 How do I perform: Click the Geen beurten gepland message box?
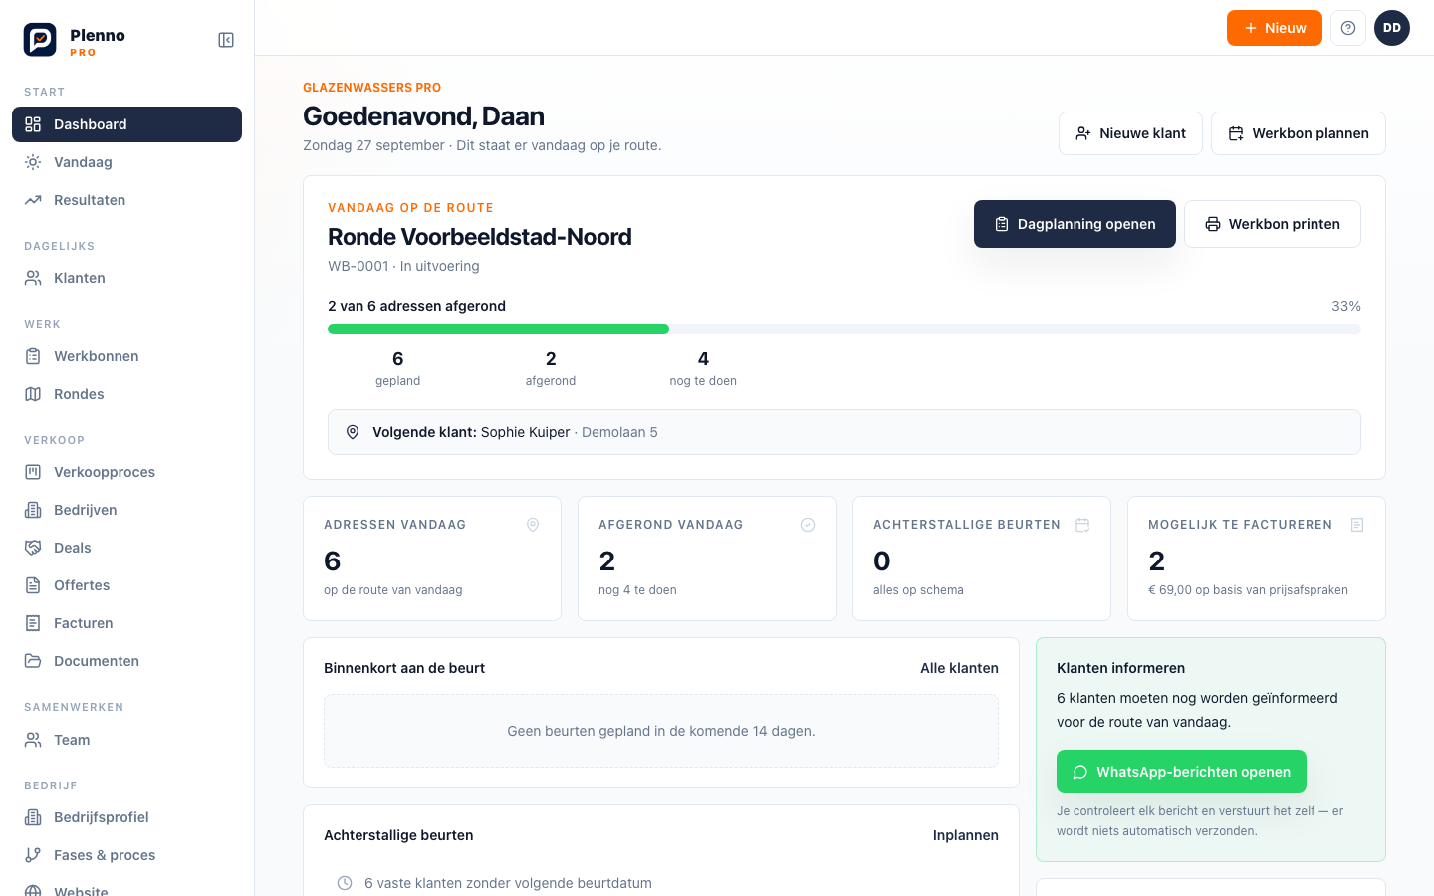click(661, 731)
